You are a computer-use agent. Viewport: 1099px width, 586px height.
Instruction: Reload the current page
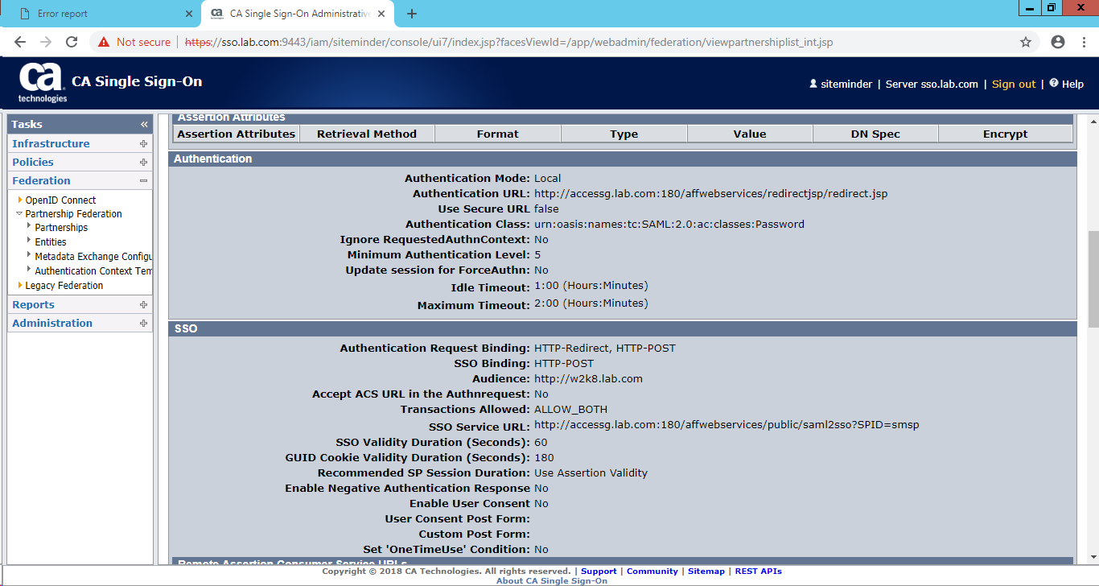point(72,42)
